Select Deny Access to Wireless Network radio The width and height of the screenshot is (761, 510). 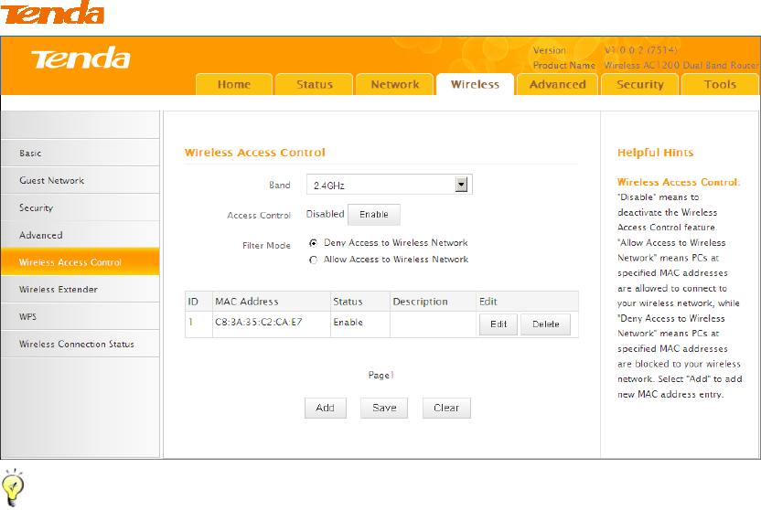[x=313, y=243]
